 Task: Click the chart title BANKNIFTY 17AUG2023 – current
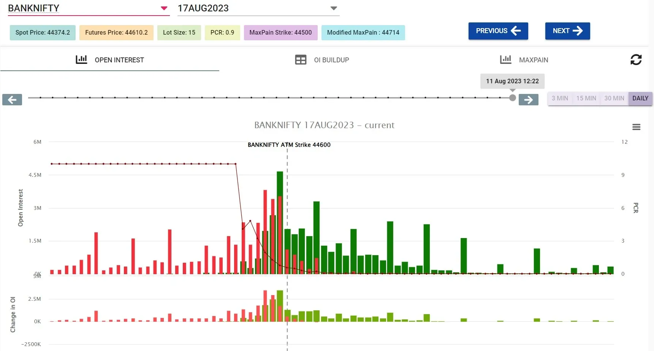tap(324, 125)
